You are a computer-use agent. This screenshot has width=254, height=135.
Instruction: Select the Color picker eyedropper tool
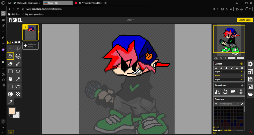coord(10,102)
